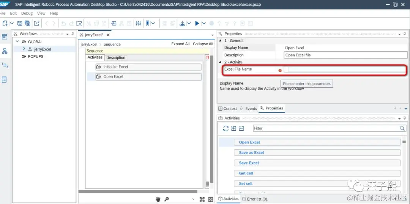Open the zoom level dropdown arrow below the editor
The height and width of the screenshot is (204, 410).
[193, 199]
